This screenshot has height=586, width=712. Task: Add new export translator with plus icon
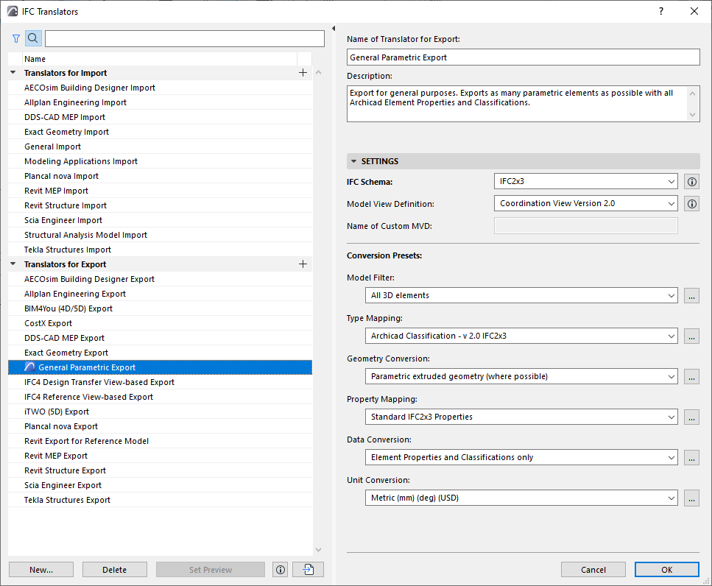[x=303, y=264]
